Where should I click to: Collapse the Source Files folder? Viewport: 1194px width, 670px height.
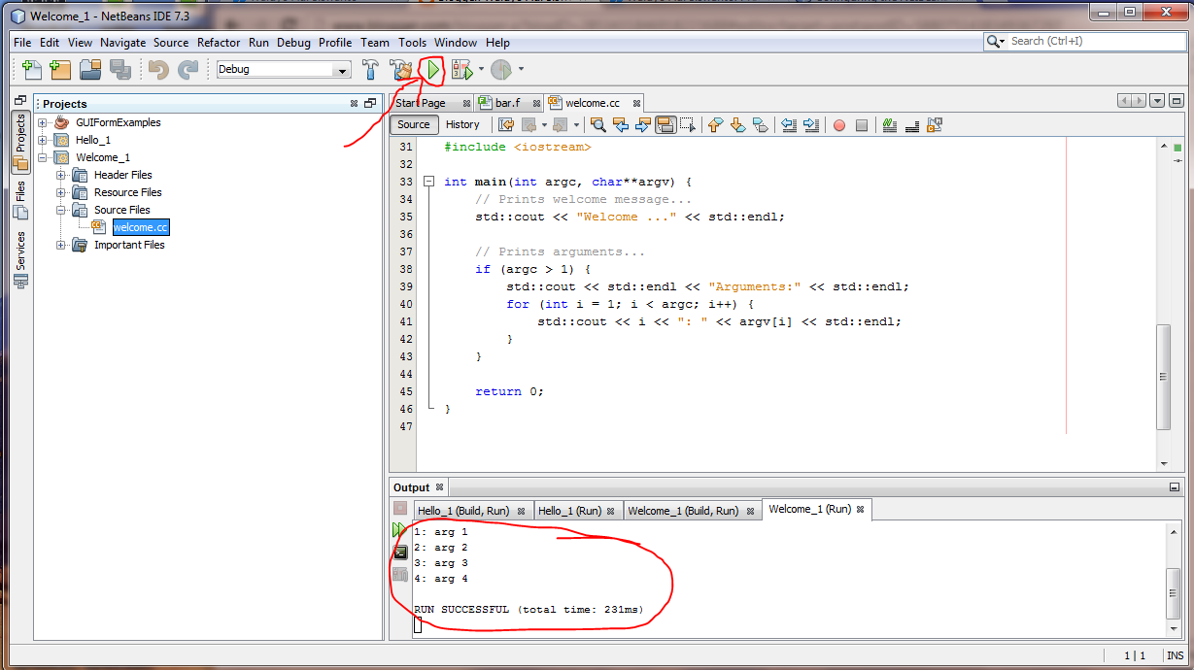click(61, 210)
